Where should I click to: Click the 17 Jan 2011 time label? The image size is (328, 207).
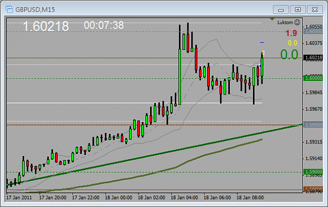coord(19,198)
